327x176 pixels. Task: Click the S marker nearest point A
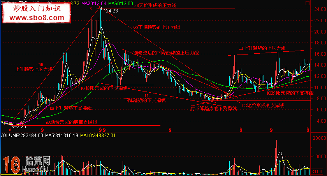pyautogui.click(x=42, y=130)
